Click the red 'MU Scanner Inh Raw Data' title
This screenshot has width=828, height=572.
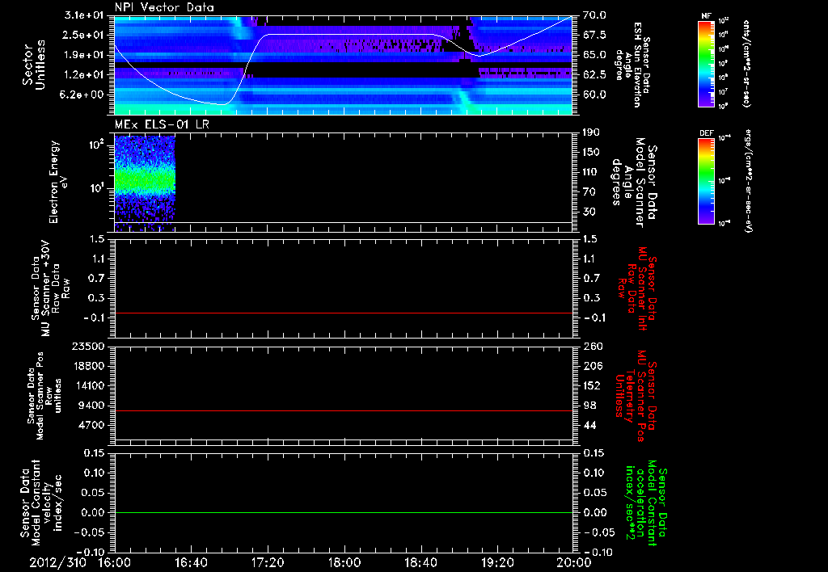[638, 288]
